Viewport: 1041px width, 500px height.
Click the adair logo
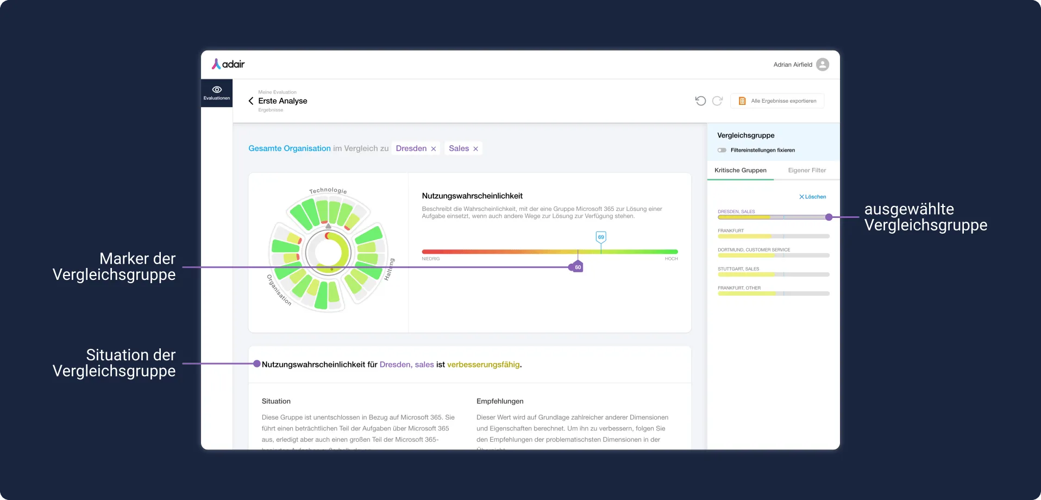[228, 64]
